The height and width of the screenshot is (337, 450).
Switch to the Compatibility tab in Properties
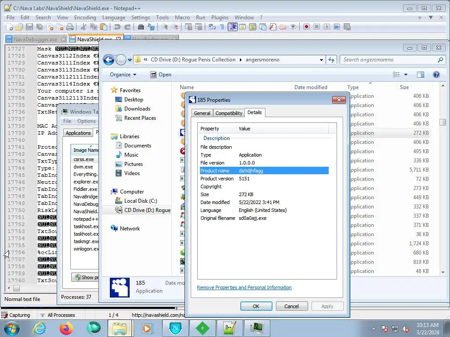click(x=229, y=113)
